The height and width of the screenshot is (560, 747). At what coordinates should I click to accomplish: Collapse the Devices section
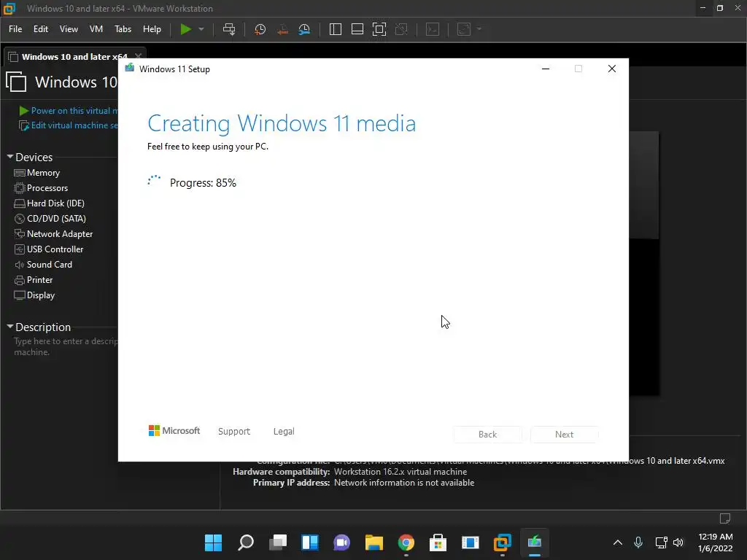(10, 157)
